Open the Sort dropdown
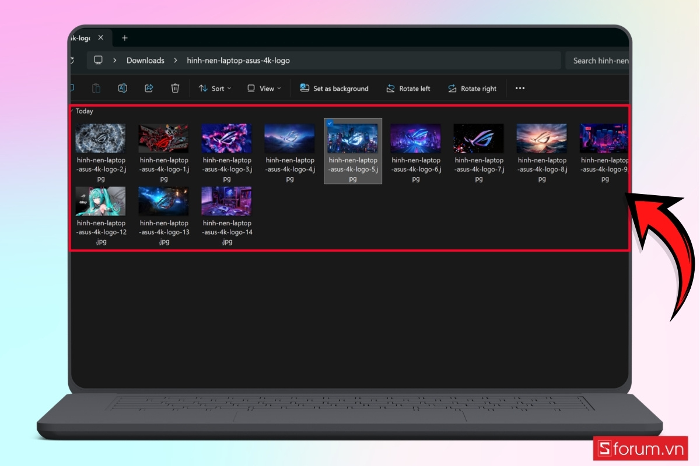 (215, 89)
